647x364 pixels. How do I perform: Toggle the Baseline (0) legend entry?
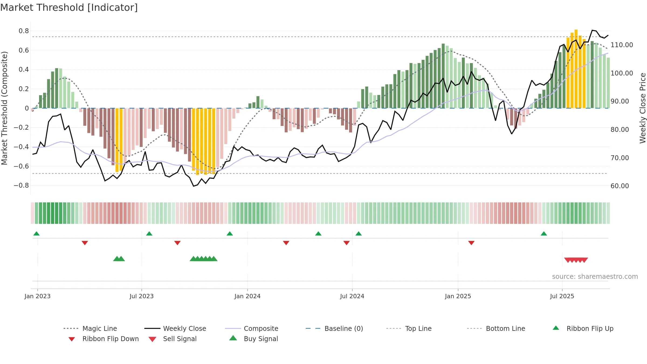click(x=334, y=328)
